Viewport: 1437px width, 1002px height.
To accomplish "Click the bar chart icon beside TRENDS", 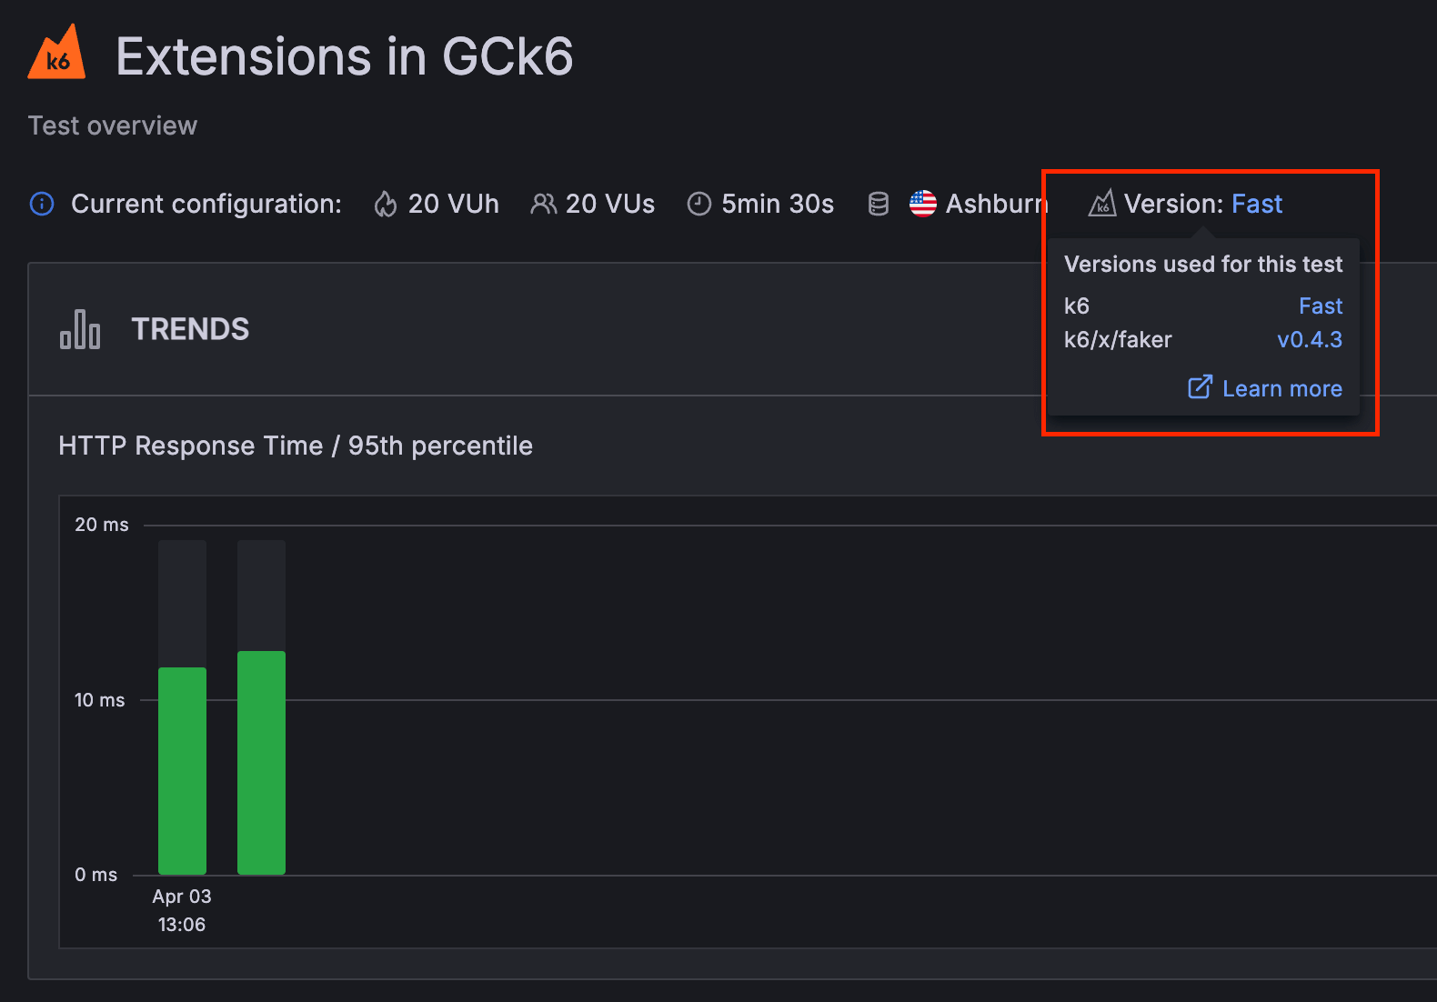I will (x=80, y=330).
